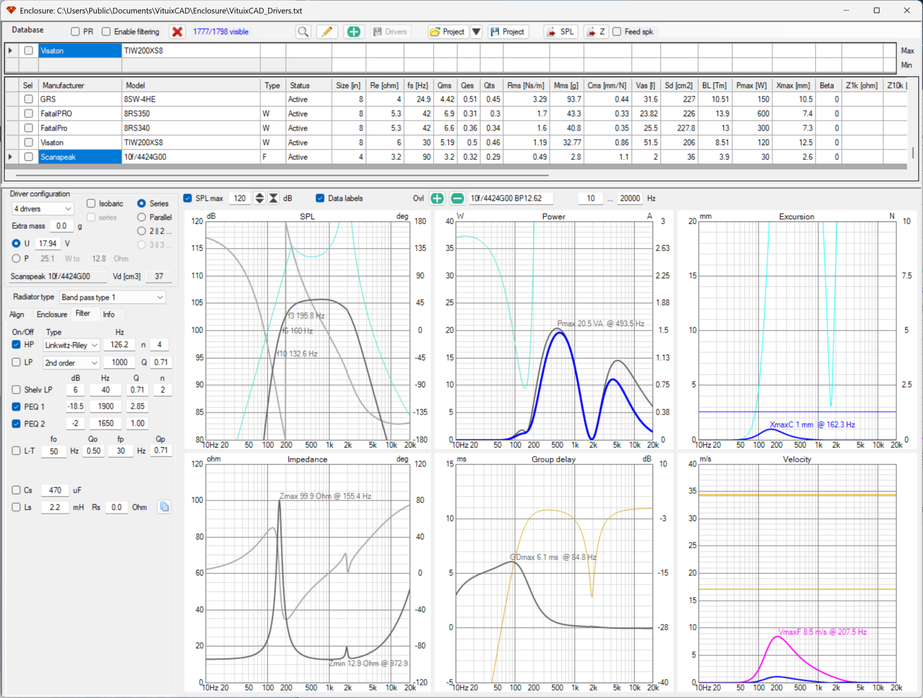Image resolution: width=923 pixels, height=698 pixels.
Task: Click the Scanspeak manufacturer cell
Action: pos(80,157)
